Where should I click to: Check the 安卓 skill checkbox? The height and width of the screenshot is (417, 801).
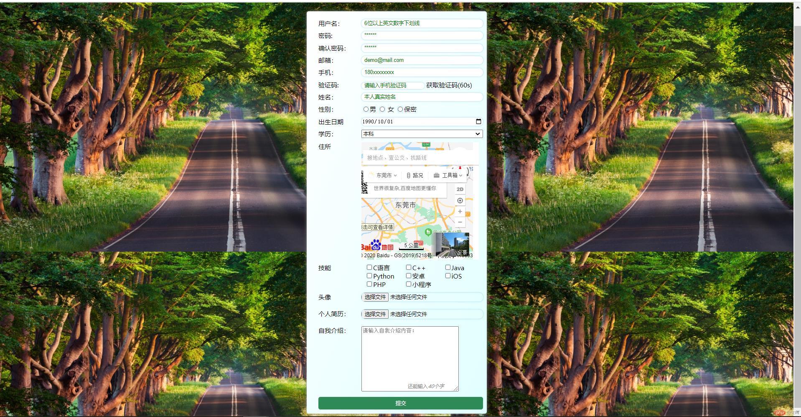coord(409,276)
